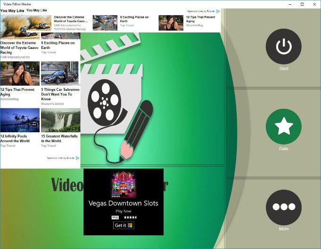Click the woman photo above '12 Tips That Prevent Aging'
This screenshot has height=249, width=321.
pos(20,73)
